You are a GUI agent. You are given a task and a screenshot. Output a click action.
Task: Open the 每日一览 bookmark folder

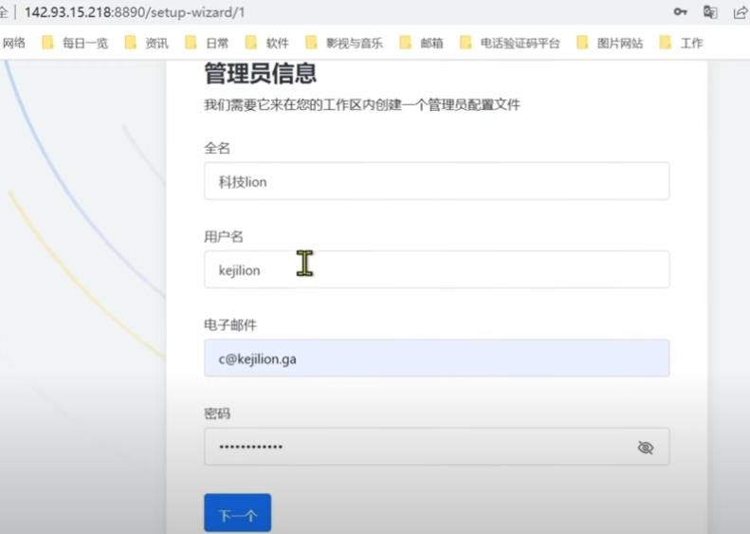[x=75, y=43]
